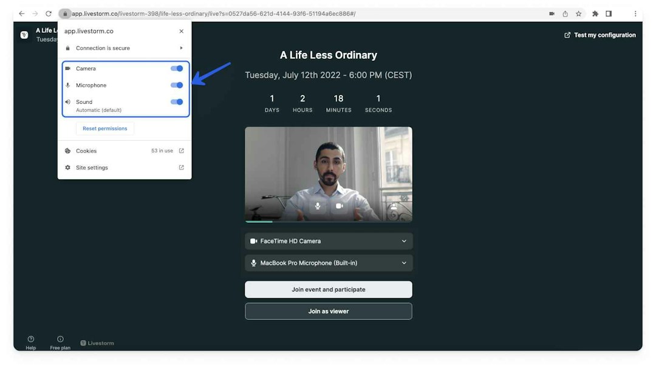
Task: Click Join as viewer
Action: (x=329, y=311)
